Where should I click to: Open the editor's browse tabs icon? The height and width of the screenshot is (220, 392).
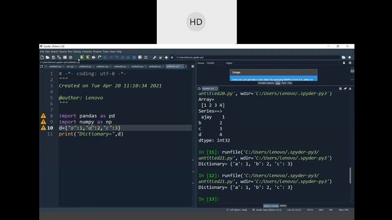click(42, 67)
